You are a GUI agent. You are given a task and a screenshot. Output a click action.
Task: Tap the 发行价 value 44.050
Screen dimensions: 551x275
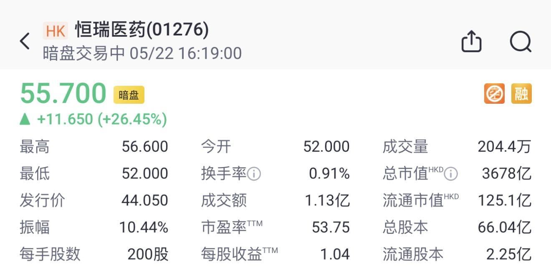[145, 200]
